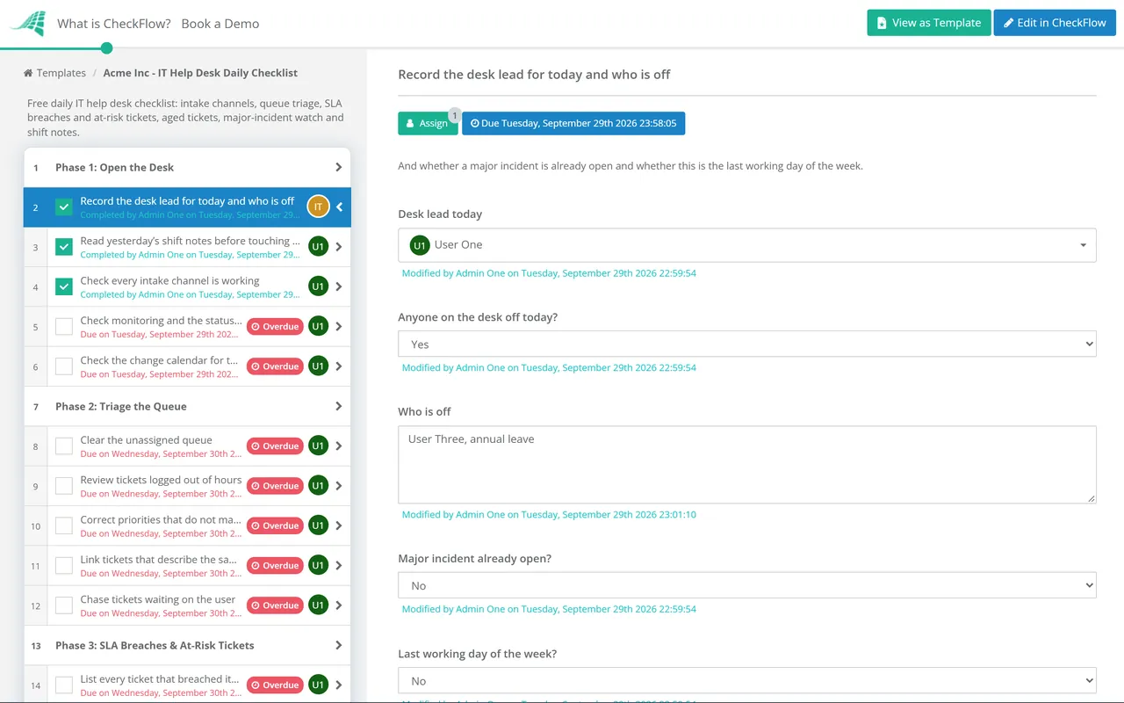Open the Last working day of the week dropdown
The image size is (1124, 703).
pos(747,681)
